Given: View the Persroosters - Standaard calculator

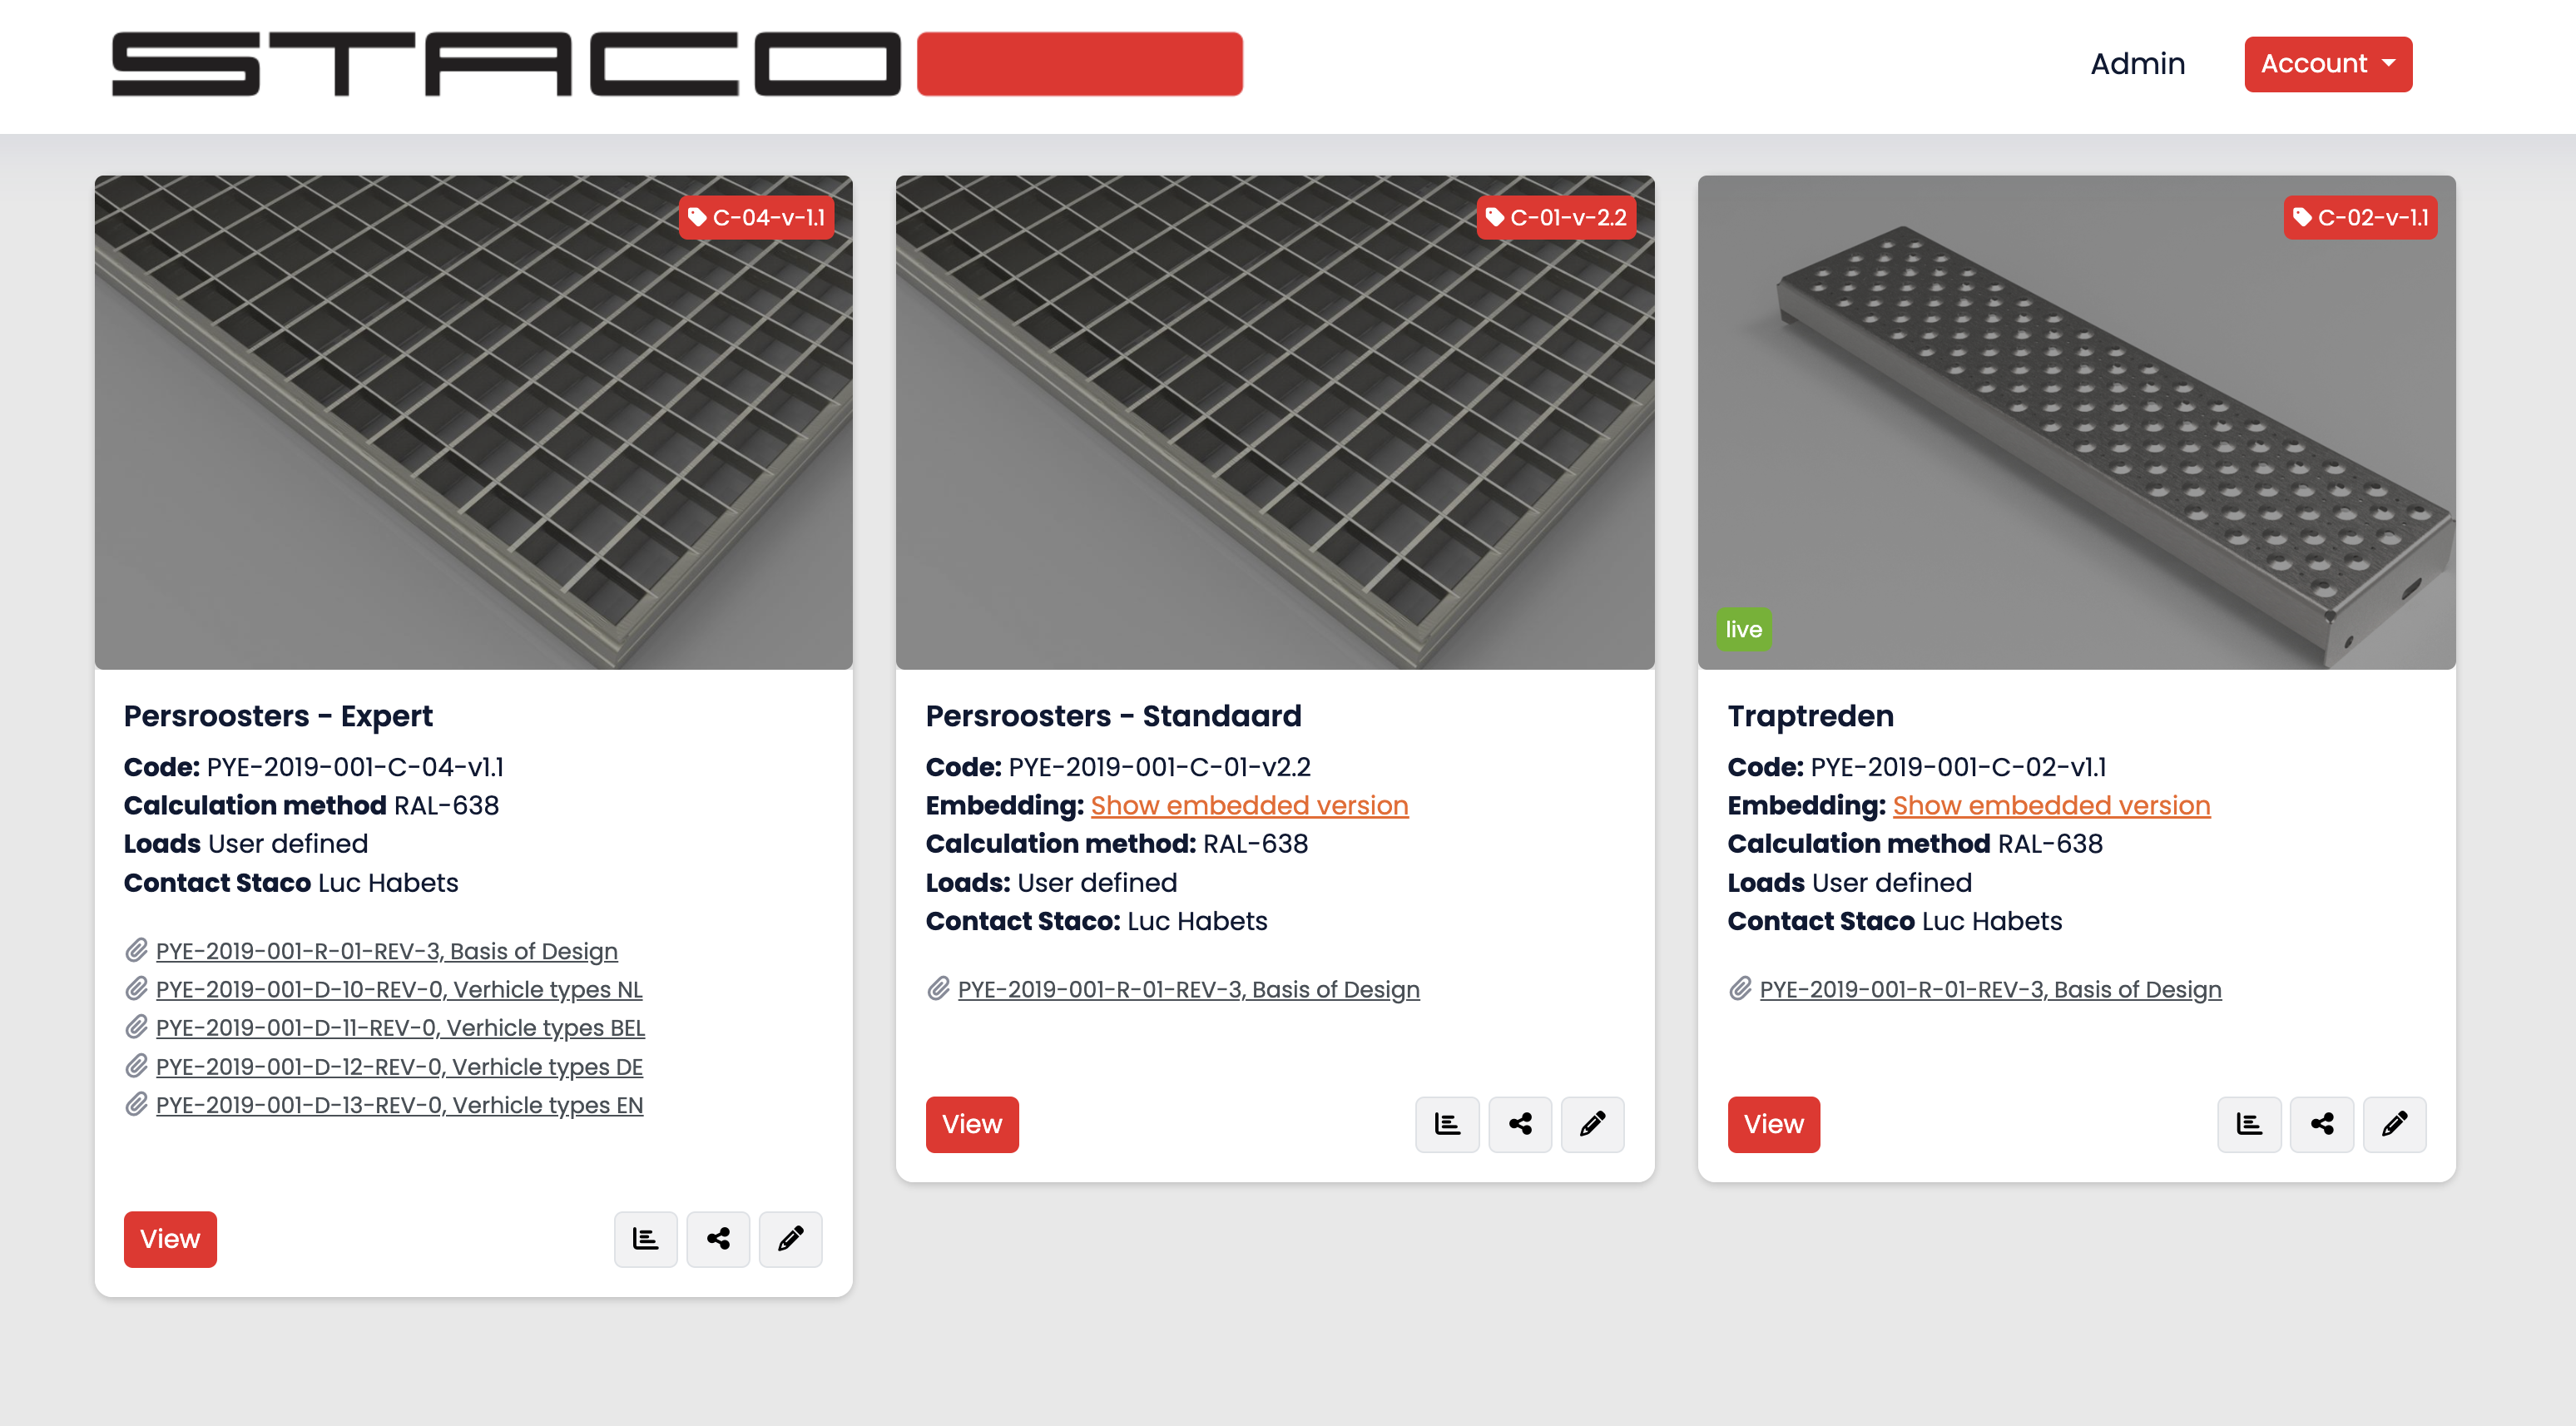Looking at the screenshot, I should [x=972, y=1124].
